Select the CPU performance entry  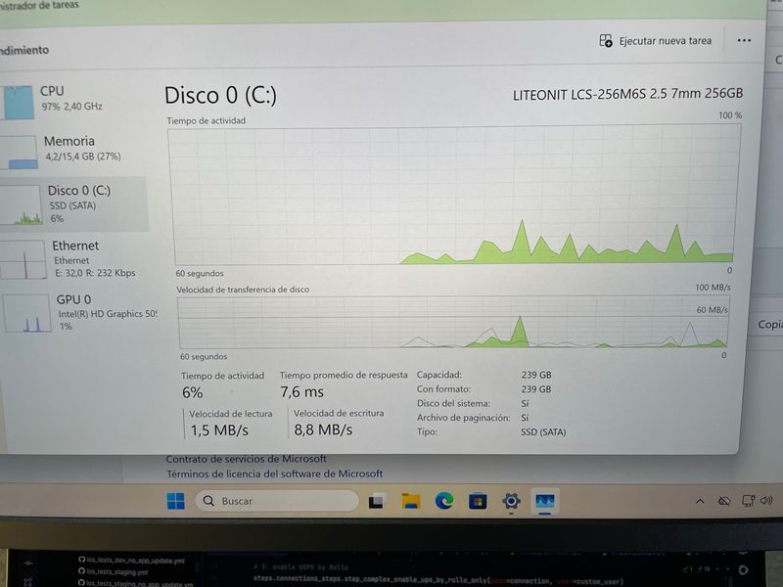coord(73,101)
